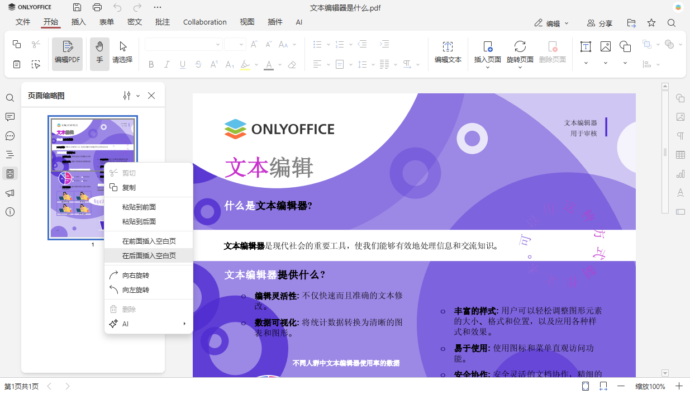
Task: Open Chart settings icon in right sidebar
Action: coord(679,173)
